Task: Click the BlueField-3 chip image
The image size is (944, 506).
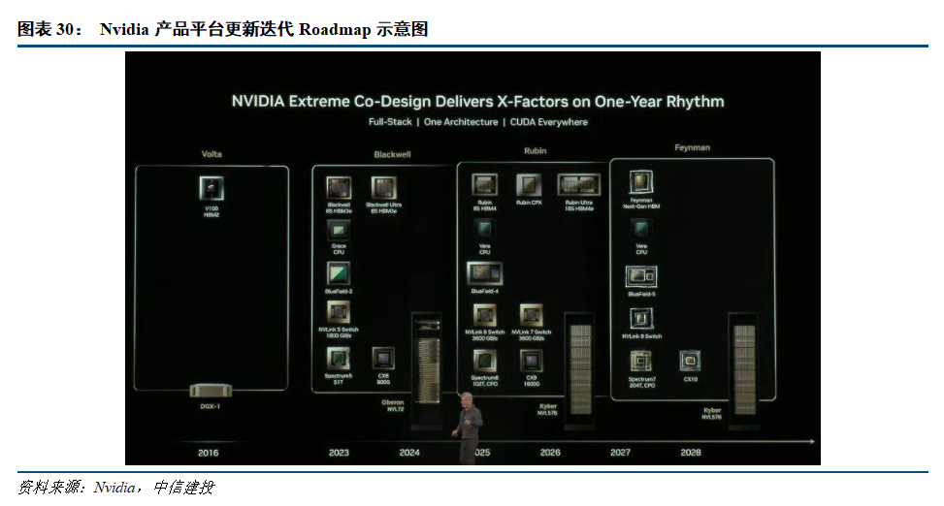Action: (339, 273)
